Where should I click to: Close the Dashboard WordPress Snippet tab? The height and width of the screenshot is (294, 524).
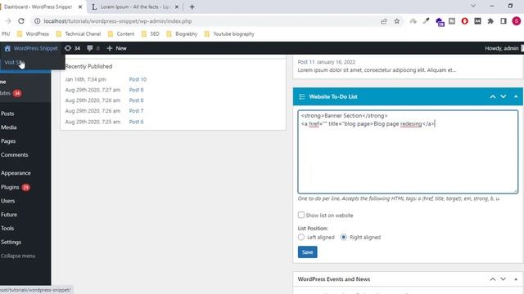coord(80,7)
